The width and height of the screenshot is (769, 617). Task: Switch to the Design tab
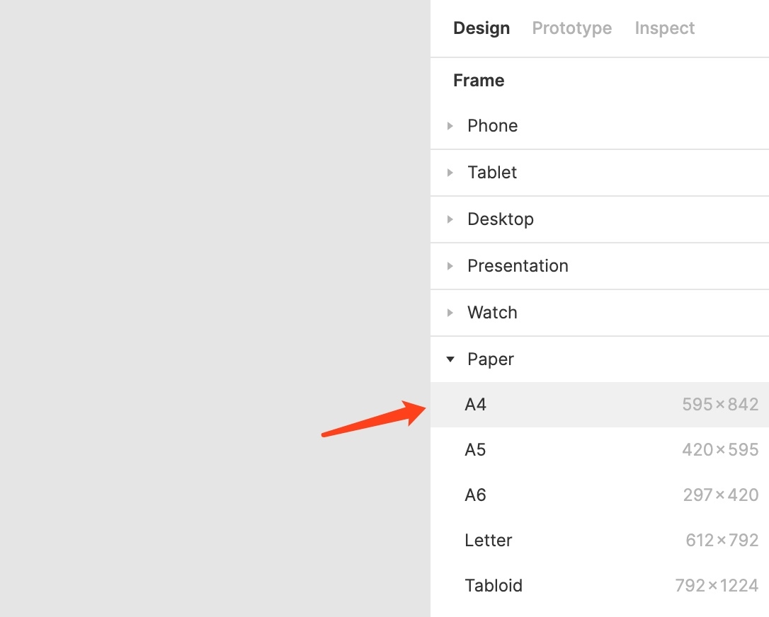pyautogui.click(x=482, y=28)
